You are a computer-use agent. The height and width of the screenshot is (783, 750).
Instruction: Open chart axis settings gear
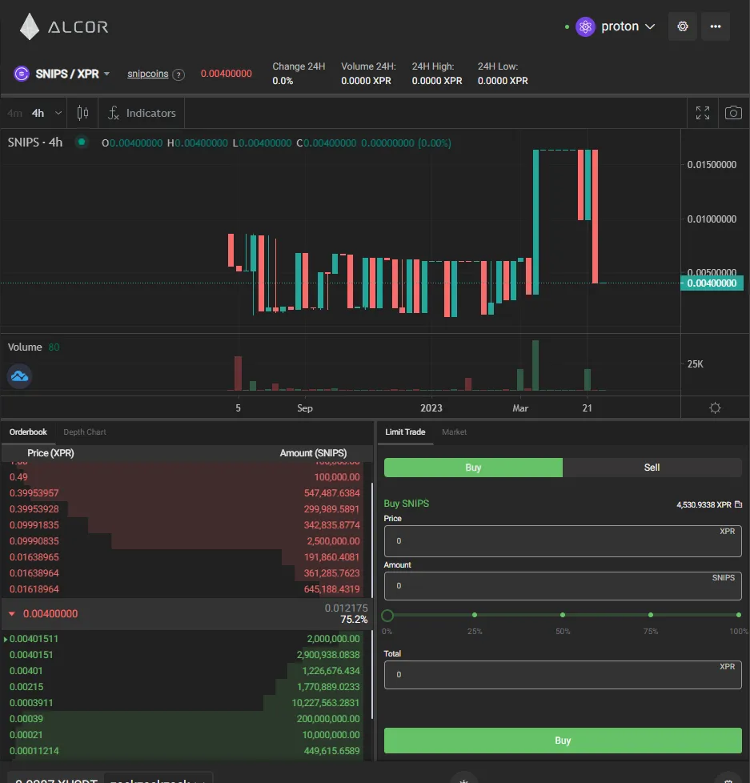coord(715,408)
